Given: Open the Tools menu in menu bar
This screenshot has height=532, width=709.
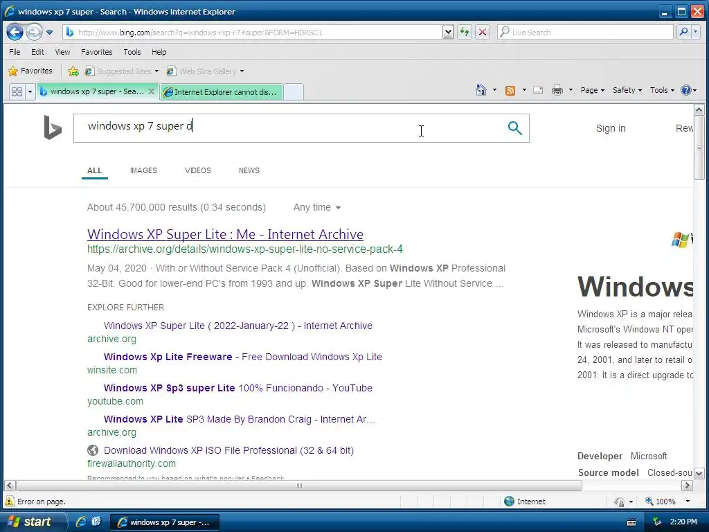Looking at the screenshot, I should [132, 52].
